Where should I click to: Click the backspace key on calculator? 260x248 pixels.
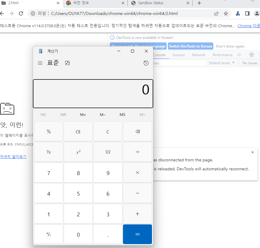[x=137, y=131]
